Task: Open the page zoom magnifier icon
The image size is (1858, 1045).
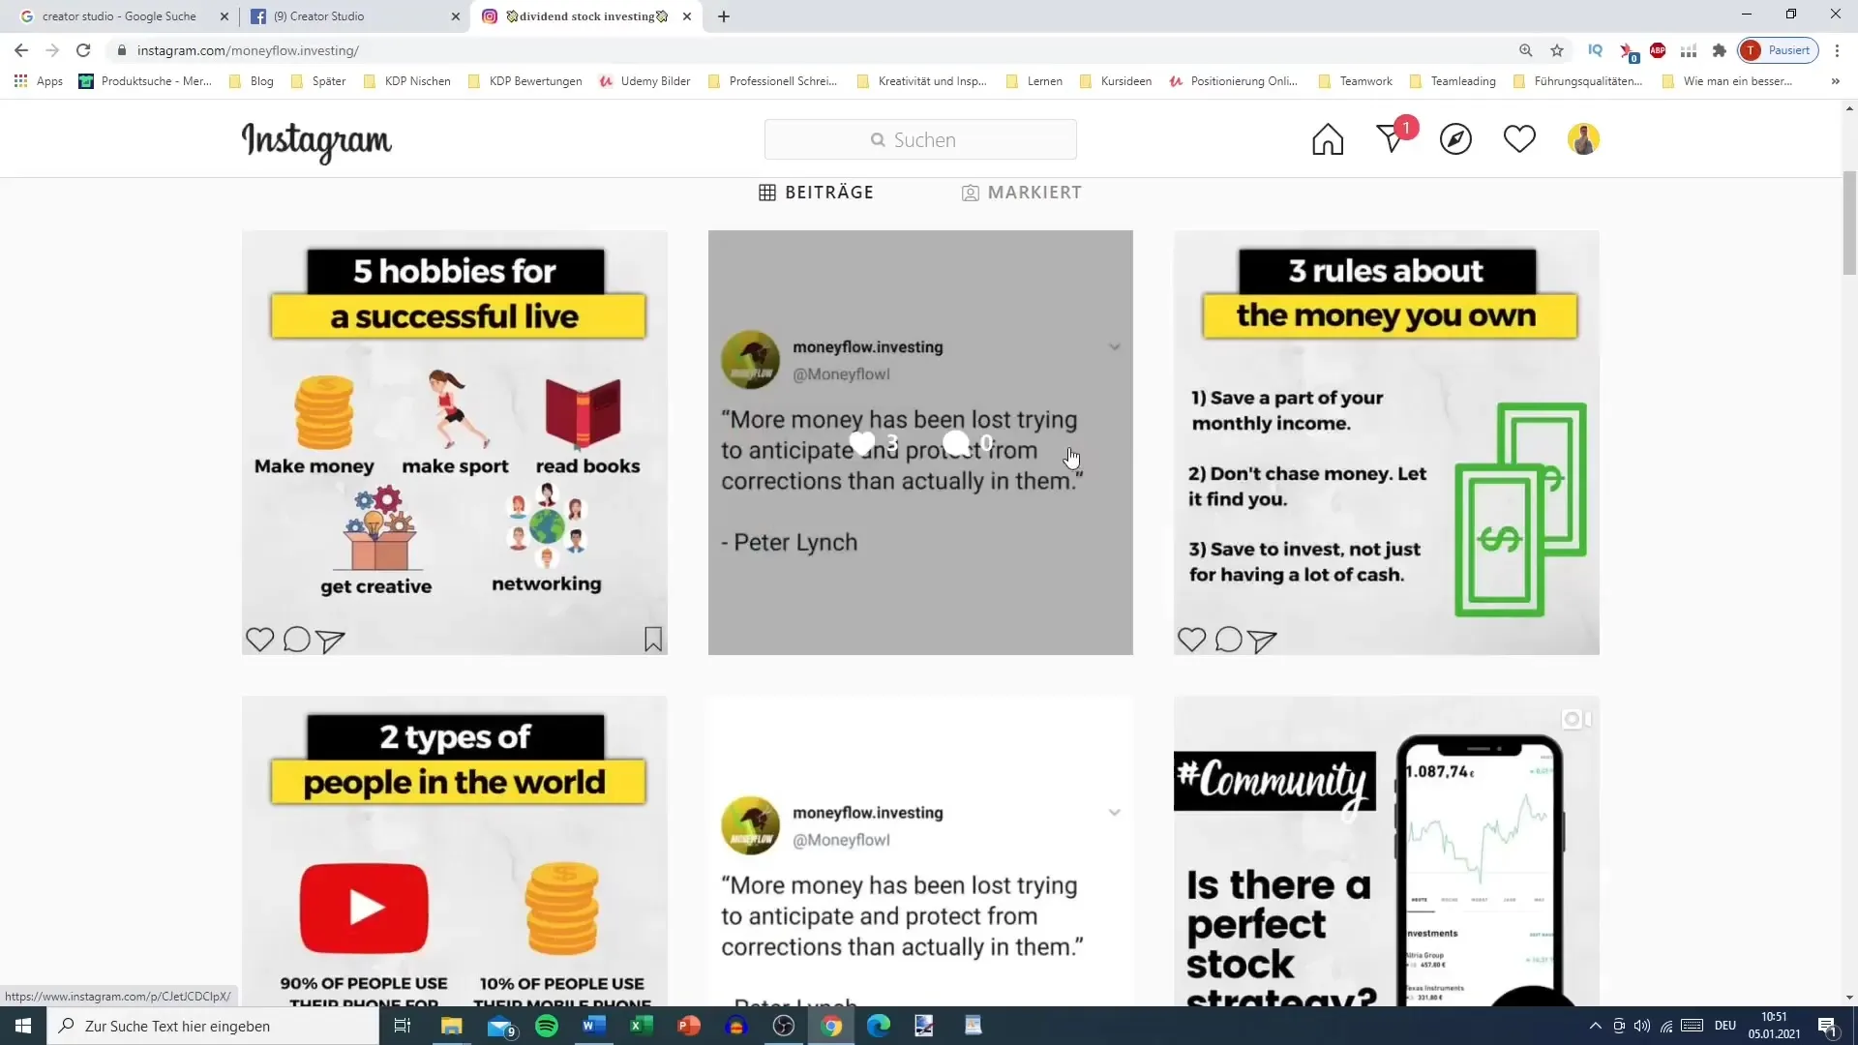Action: point(1525,50)
